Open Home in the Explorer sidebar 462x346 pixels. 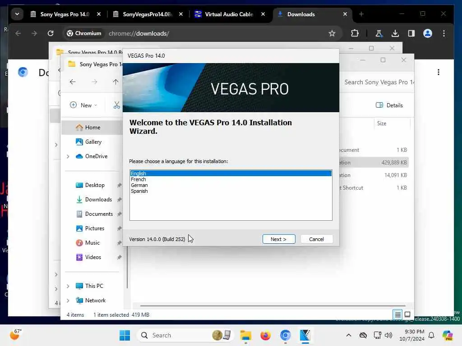[92, 127]
